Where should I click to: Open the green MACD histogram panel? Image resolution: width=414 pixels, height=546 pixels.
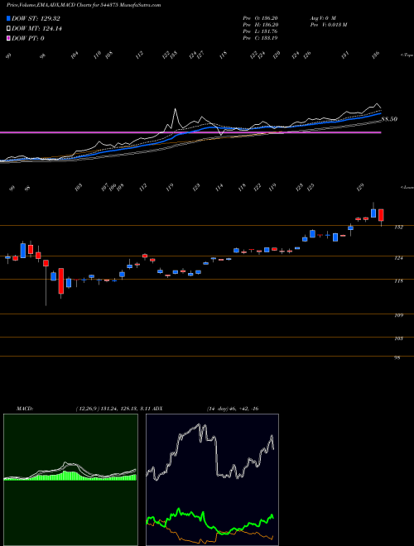click(70, 480)
